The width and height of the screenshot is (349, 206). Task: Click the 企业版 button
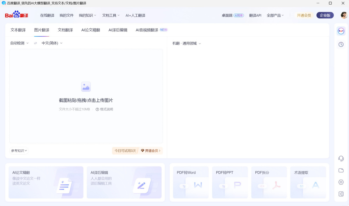click(x=325, y=15)
